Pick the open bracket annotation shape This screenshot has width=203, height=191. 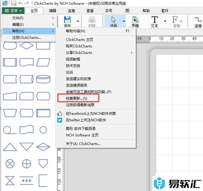coord(43,181)
